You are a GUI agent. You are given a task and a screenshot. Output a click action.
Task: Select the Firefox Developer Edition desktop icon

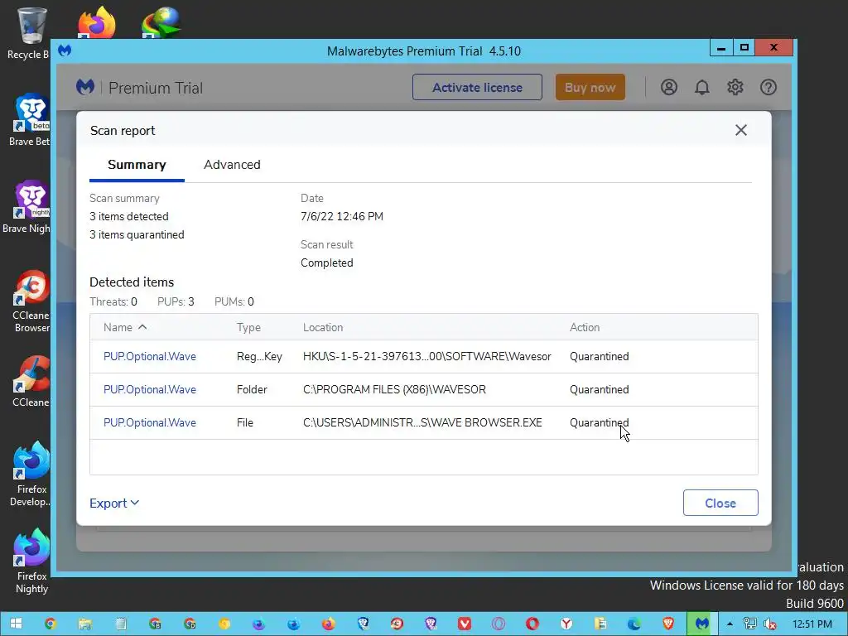[31, 475]
